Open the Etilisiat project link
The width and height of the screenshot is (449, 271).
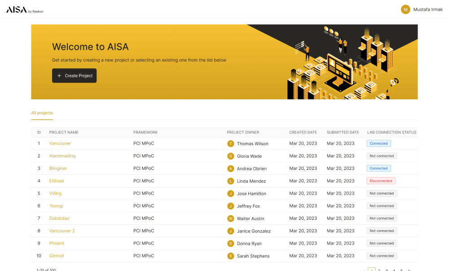57,181
